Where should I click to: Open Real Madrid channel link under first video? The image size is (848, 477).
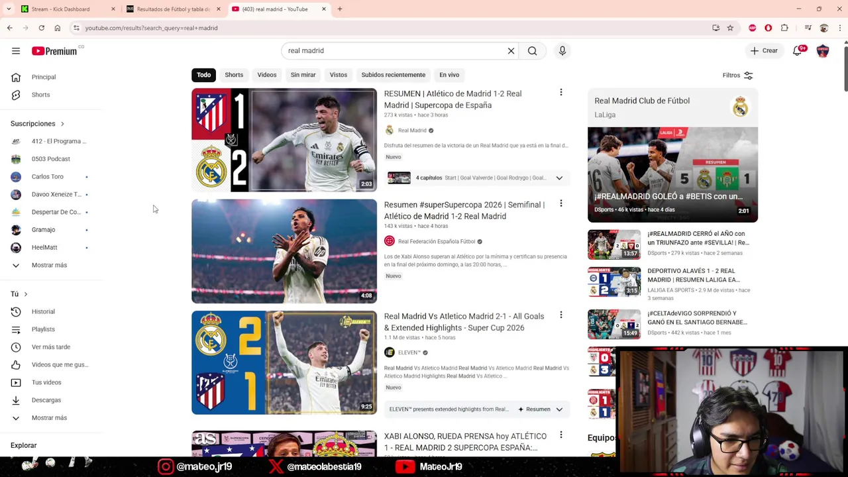point(412,131)
